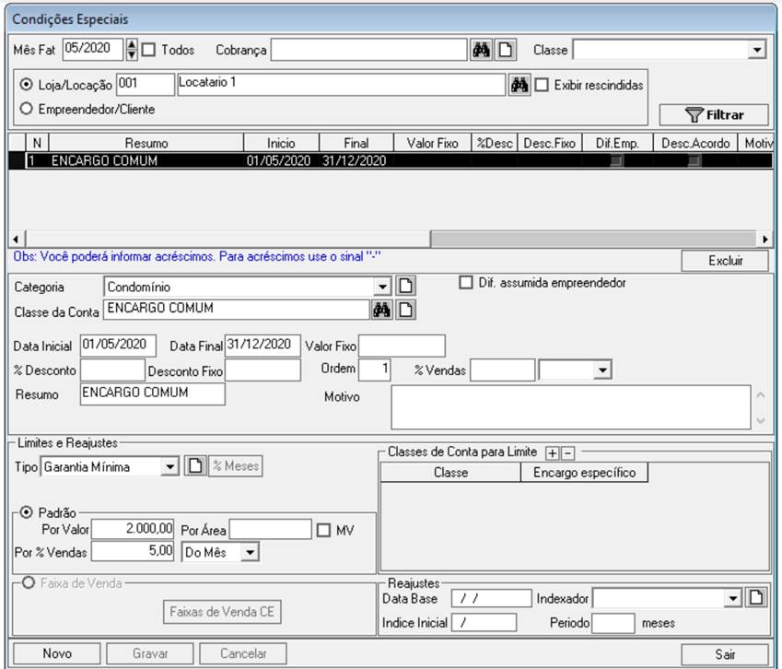
Task: Open Faixas de Venda CE button
Action: click(222, 612)
